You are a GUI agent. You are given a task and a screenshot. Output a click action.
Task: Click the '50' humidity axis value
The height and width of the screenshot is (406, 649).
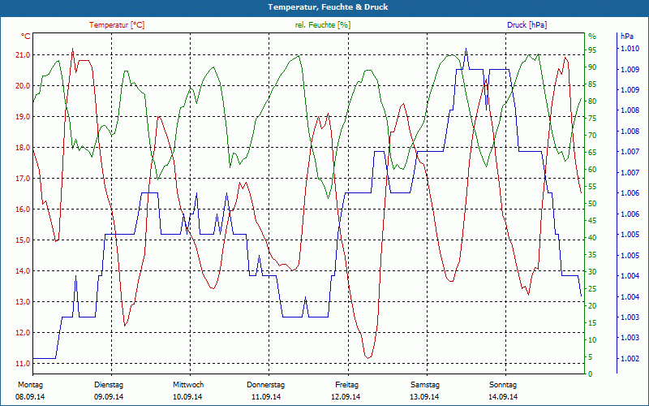pyautogui.click(x=592, y=204)
